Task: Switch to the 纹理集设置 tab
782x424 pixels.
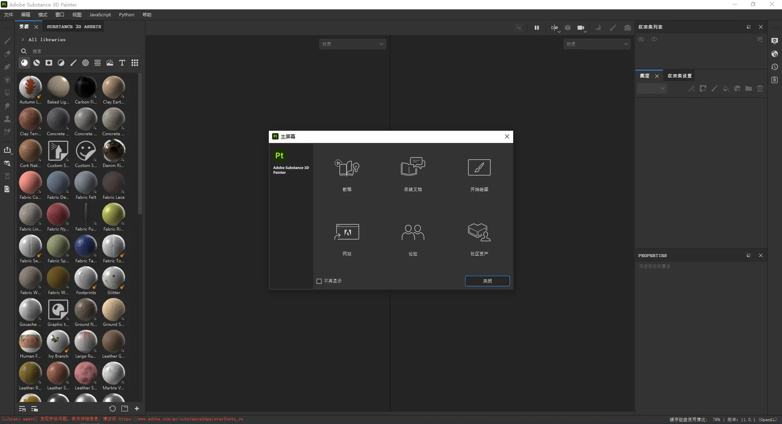Action: pos(679,76)
